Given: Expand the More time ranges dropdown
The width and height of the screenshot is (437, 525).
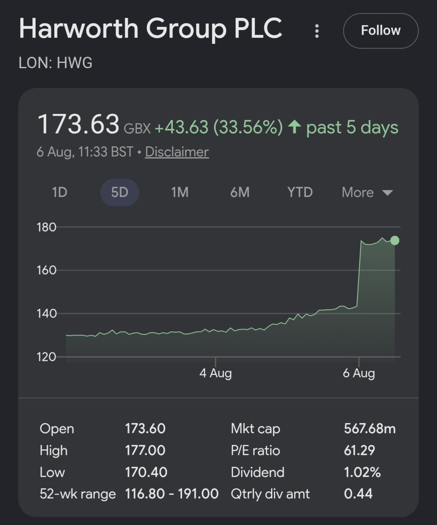Looking at the screenshot, I should pyautogui.click(x=368, y=192).
